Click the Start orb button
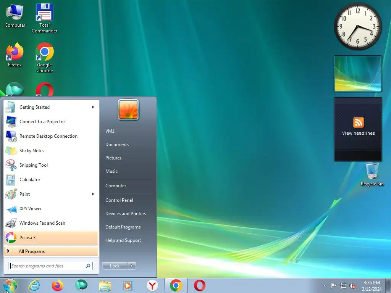This screenshot has width=391, height=293. 10,285
